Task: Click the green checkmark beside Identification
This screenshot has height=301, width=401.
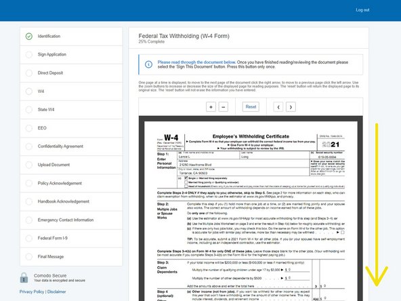Action: point(29,37)
